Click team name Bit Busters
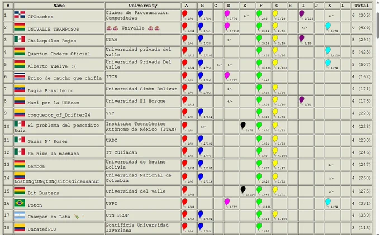 point(44,193)
